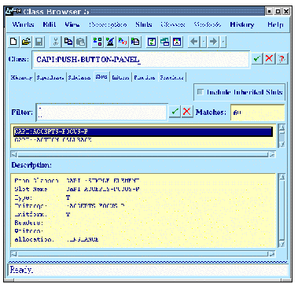298x284 pixels.
Task: Click into the Filter text field
Action: (x=101, y=112)
